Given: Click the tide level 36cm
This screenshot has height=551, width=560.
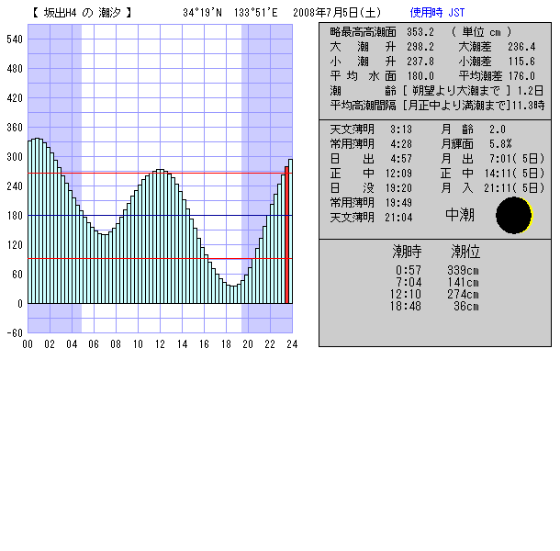Looking at the screenshot, I should pos(466,306).
